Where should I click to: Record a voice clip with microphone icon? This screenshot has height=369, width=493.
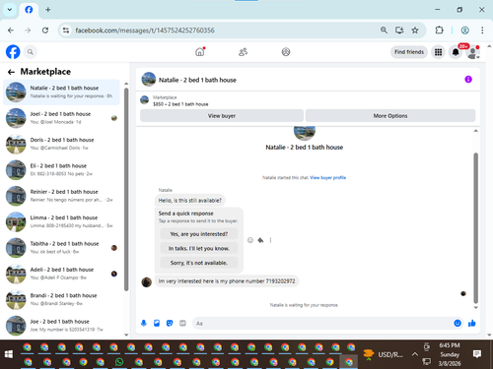click(x=144, y=324)
